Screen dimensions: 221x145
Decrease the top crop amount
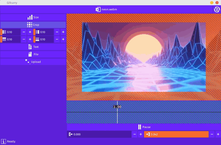pos(24,39)
